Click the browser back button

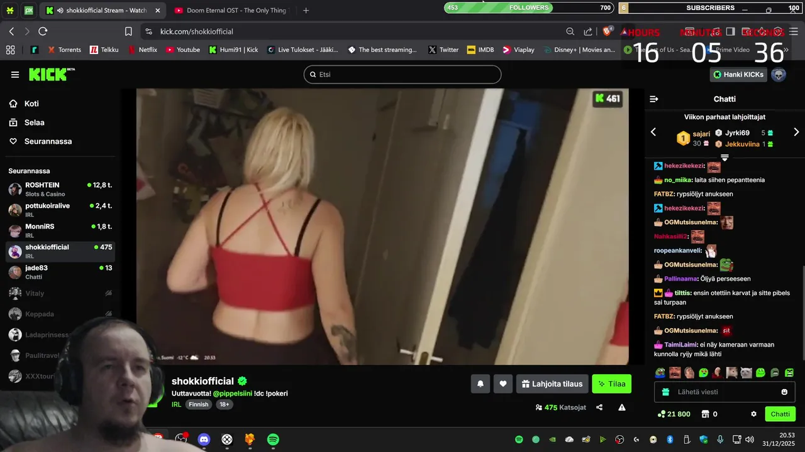[x=11, y=31]
